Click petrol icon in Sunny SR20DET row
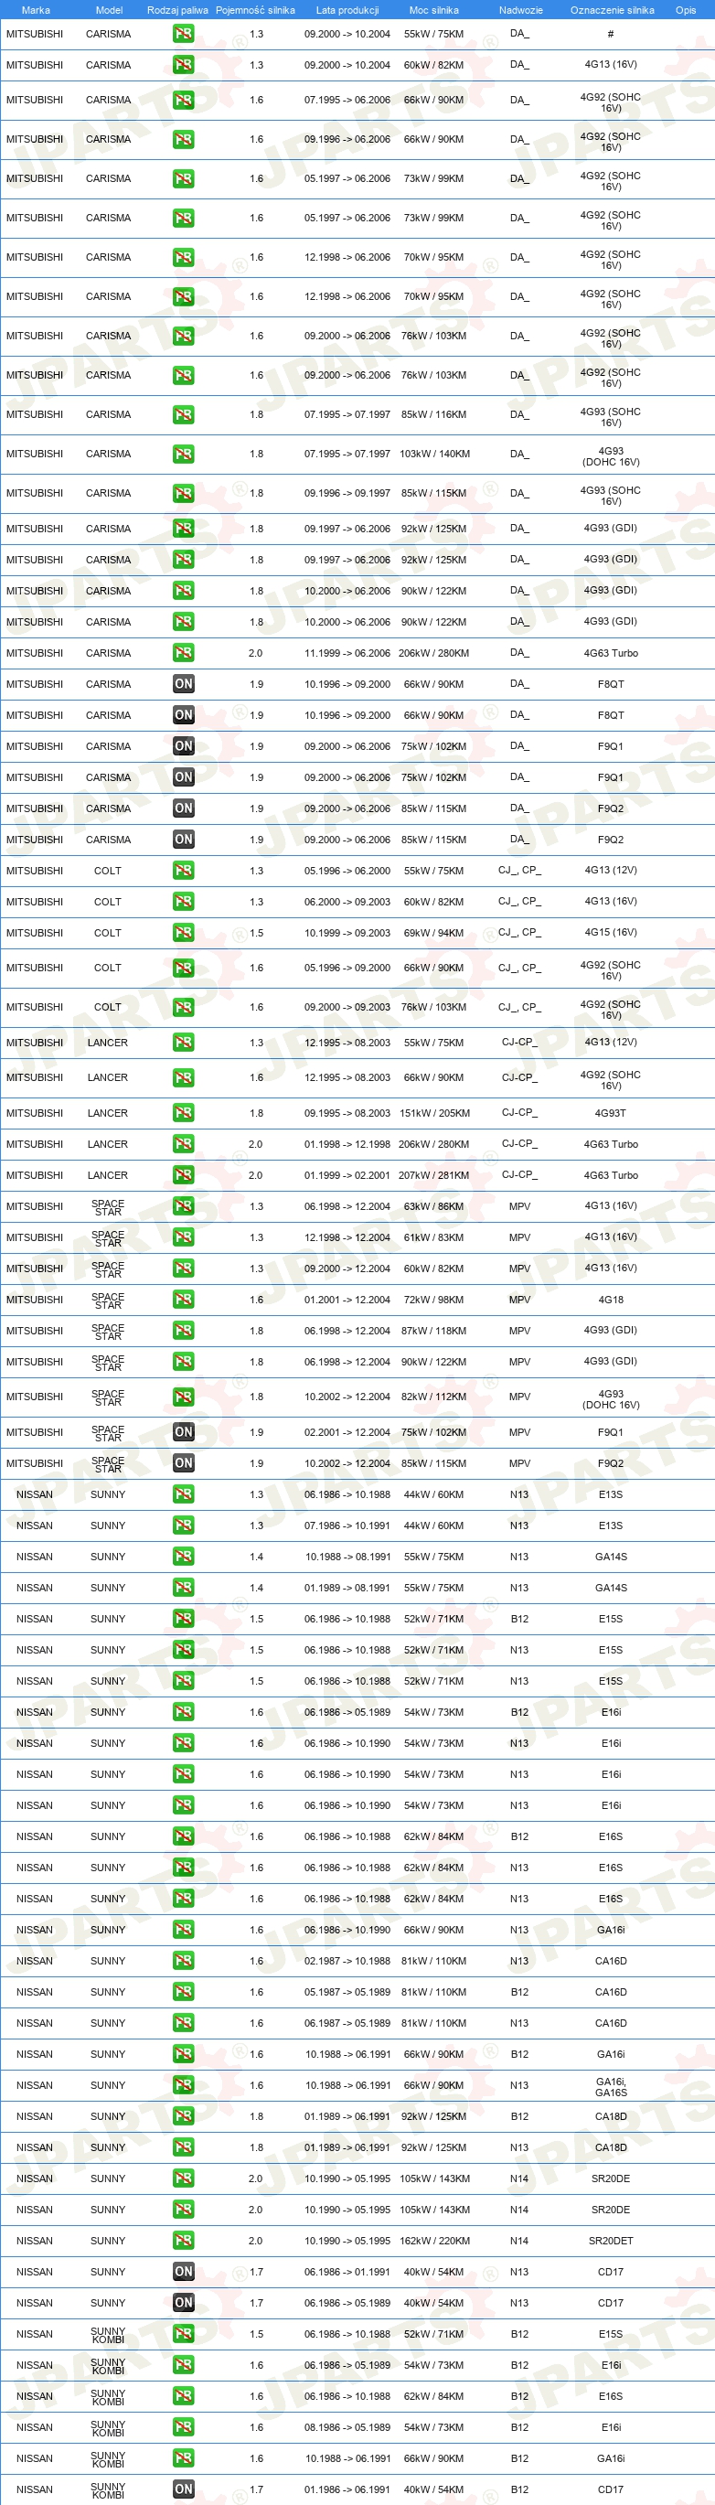Viewport: 715px width, 2505px height. [x=183, y=2241]
